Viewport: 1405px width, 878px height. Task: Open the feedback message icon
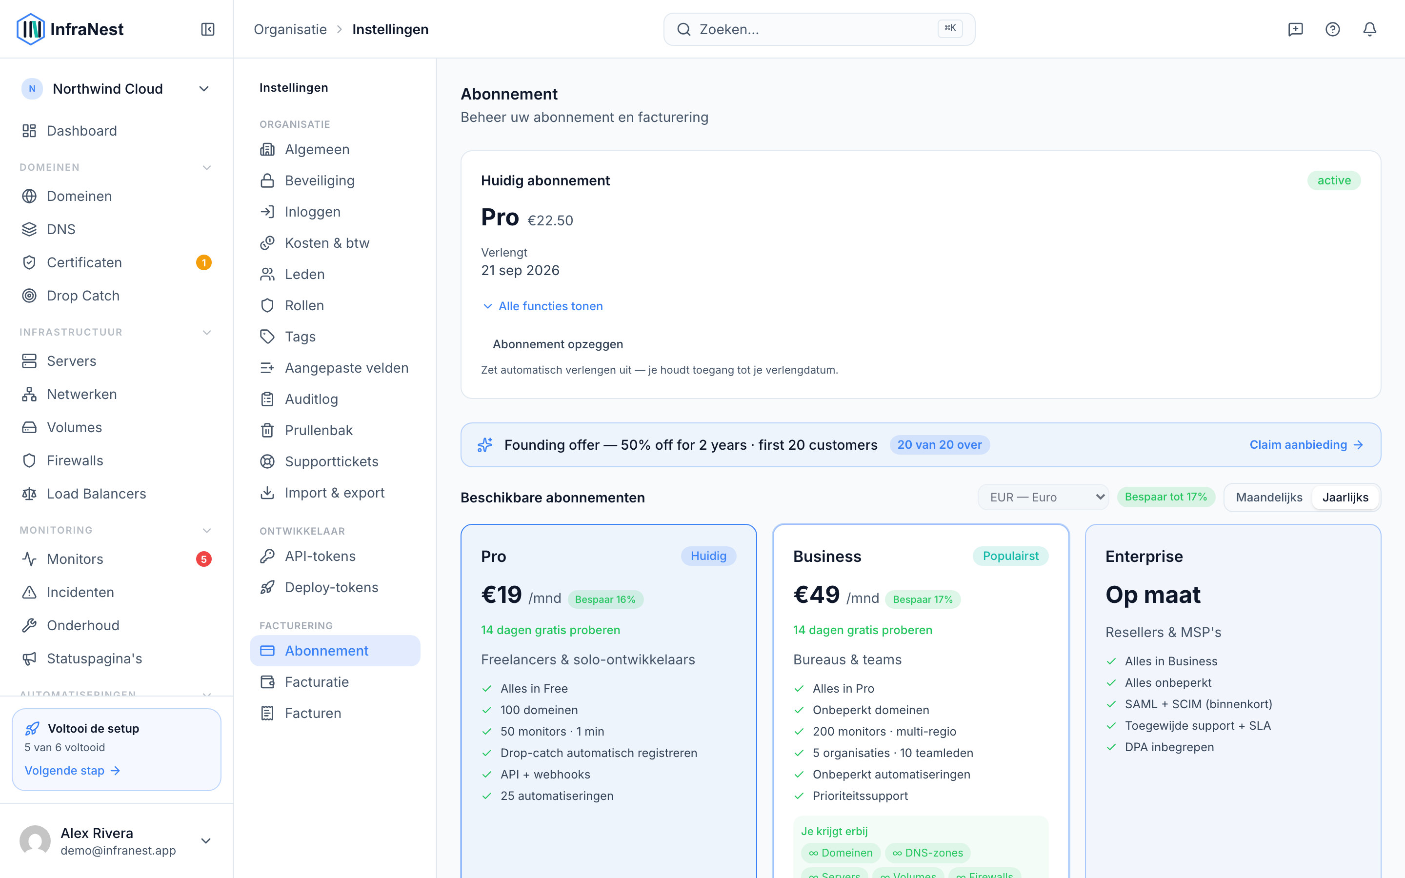1295,29
